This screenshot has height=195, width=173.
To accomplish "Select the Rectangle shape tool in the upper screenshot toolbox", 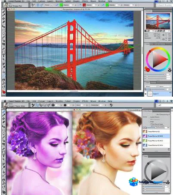I will [x=4, y=52].
